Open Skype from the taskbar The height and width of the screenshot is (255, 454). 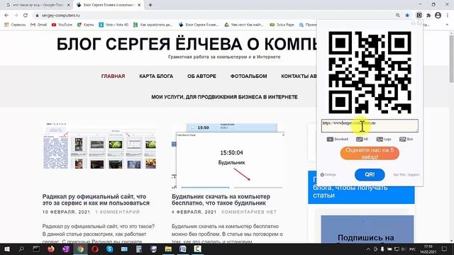(110, 249)
